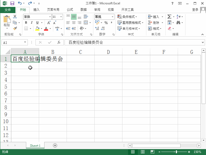Click the Insert Function fx button
This screenshot has height=155, width=206.
pos(59,42)
